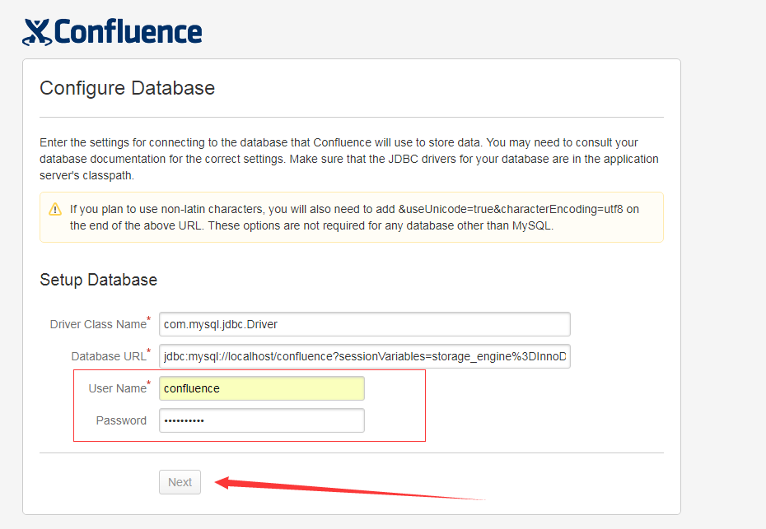This screenshot has height=529, width=766.
Task: Click the Confluence X logo icon
Action: click(37, 33)
